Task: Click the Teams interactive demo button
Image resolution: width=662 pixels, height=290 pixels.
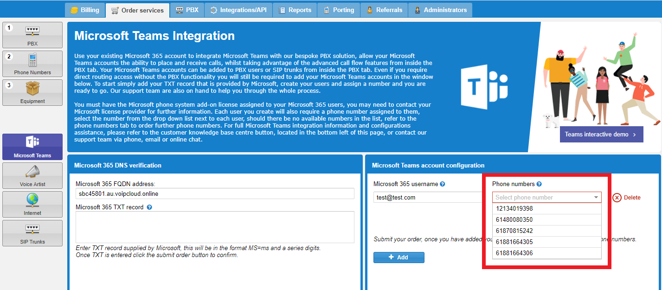Action: 601,135
